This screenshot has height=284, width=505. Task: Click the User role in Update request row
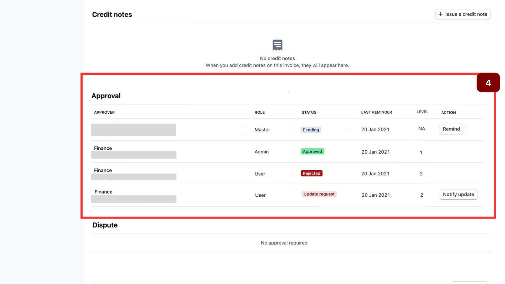(260, 195)
